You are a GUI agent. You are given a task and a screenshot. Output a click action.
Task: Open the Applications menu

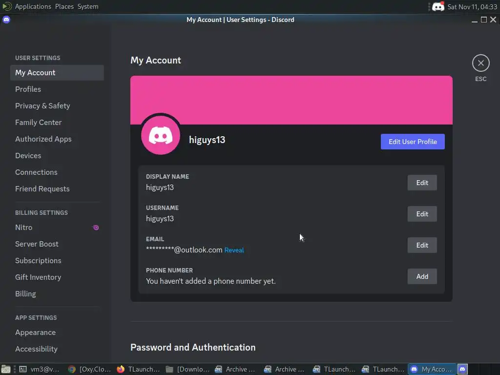click(x=33, y=6)
